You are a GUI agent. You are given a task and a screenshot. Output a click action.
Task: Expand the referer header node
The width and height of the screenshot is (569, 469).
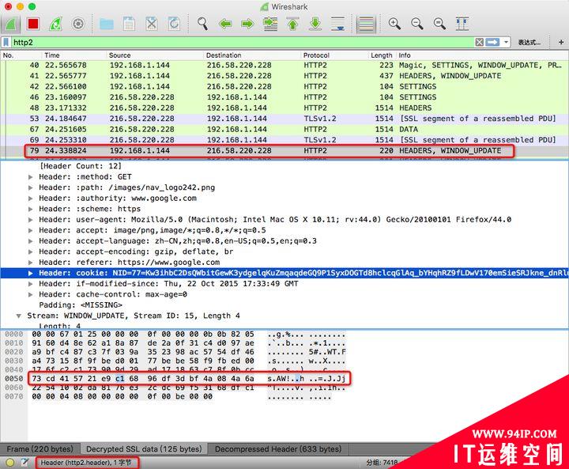(x=31, y=263)
